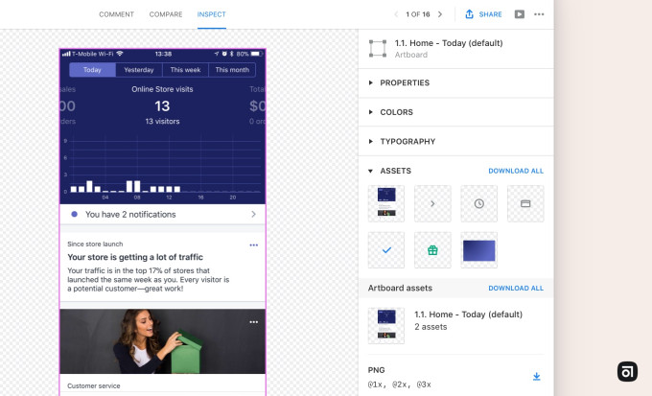Viewport: 652px width, 396px height.
Task: Select the checkmark icon asset
Action: point(386,249)
